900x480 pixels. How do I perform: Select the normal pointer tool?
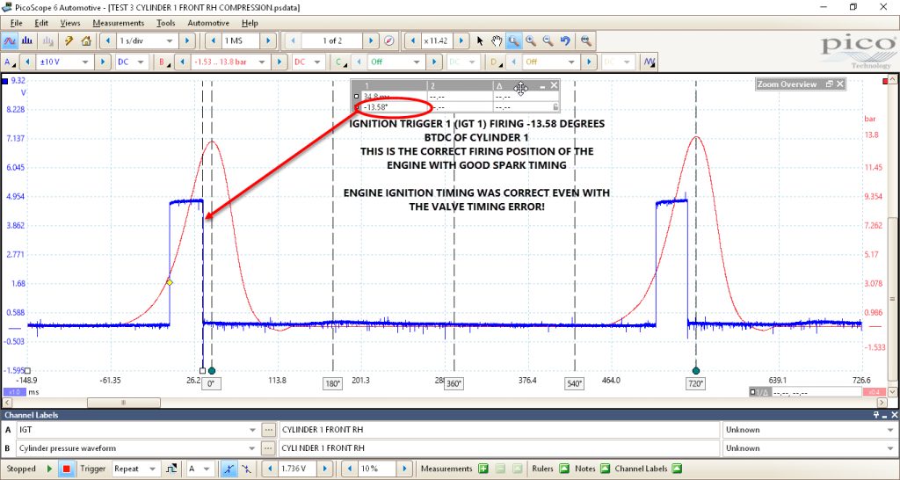tap(481, 40)
